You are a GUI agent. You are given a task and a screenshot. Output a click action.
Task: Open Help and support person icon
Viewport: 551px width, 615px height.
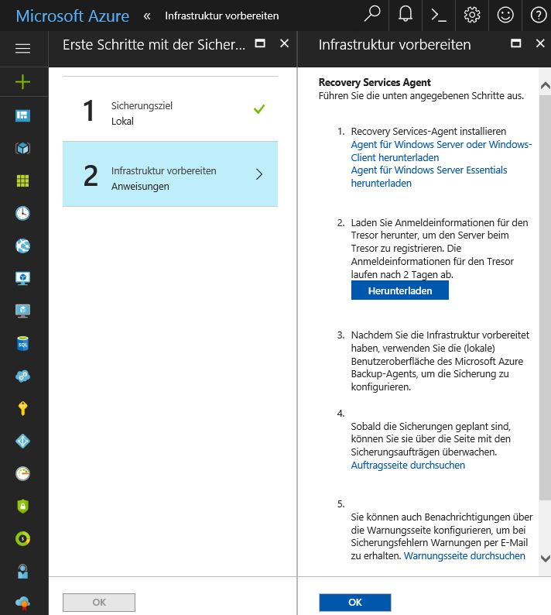pyautogui.click(x=22, y=571)
